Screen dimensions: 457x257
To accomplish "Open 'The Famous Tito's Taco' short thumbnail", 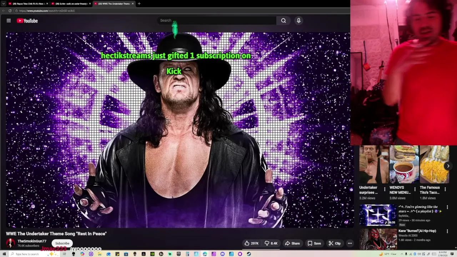I will [435, 165].
